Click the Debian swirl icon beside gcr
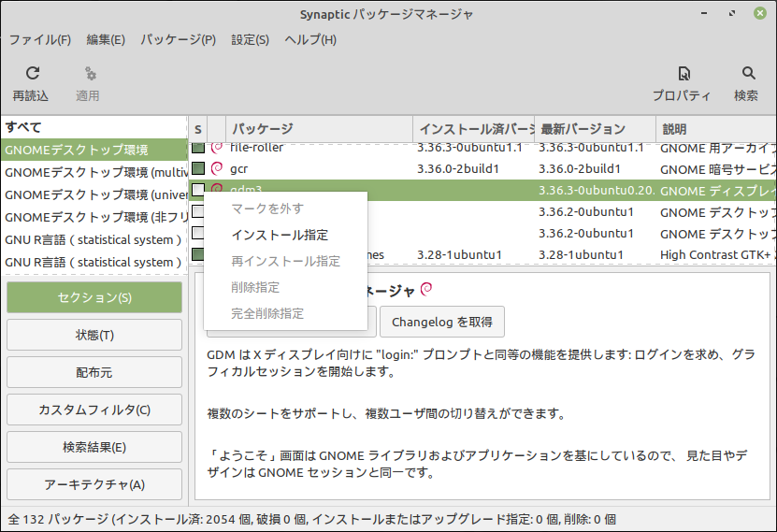Image resolution: width=777 pixels, height=532 pixels. 217,168
